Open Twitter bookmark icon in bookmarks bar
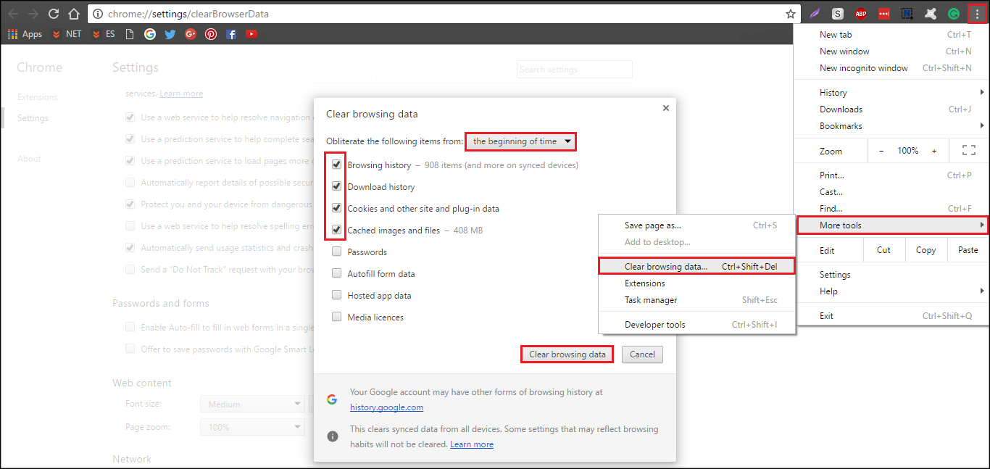This screenshot has height=469, width=990. click(170, 34)
